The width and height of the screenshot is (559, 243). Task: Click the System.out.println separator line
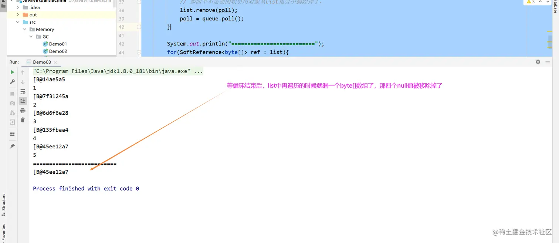[x=245, y=44]
